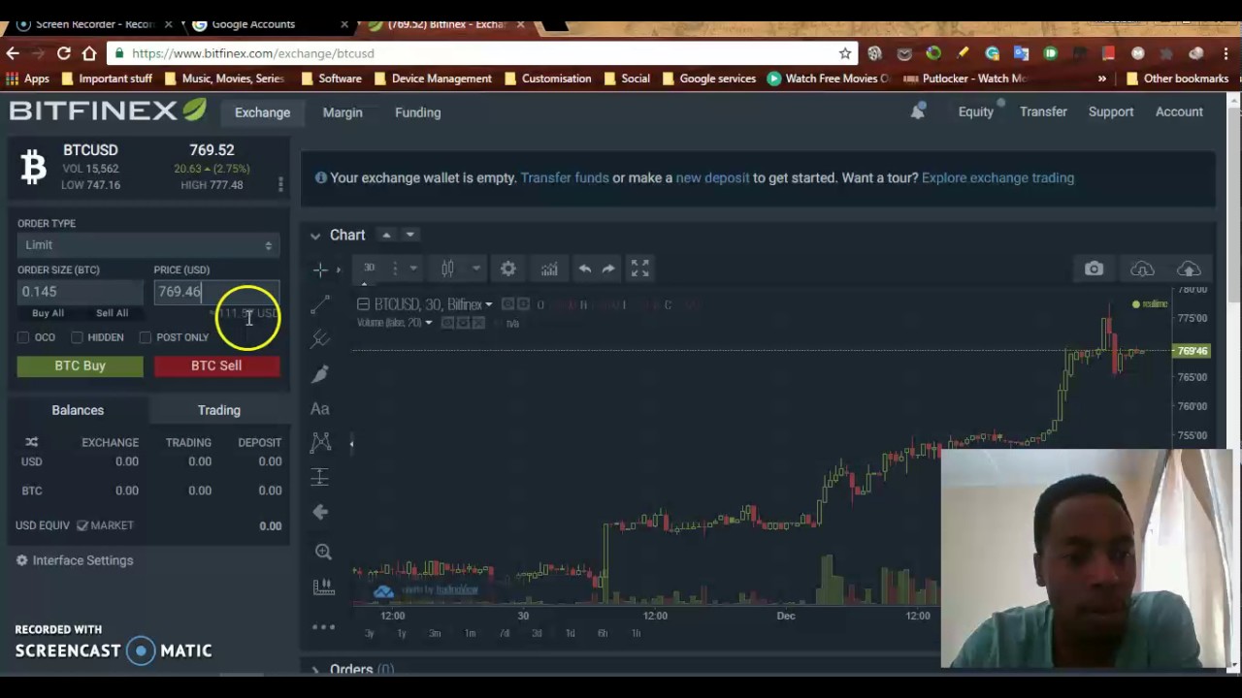This screenshot has height=698, width=1242.
Task: Open the Account menu
Action: (x=1179, y=111)
